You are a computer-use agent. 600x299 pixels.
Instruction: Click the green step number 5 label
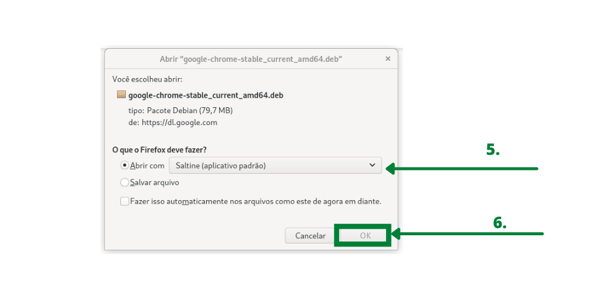click(x=493, y=150)
